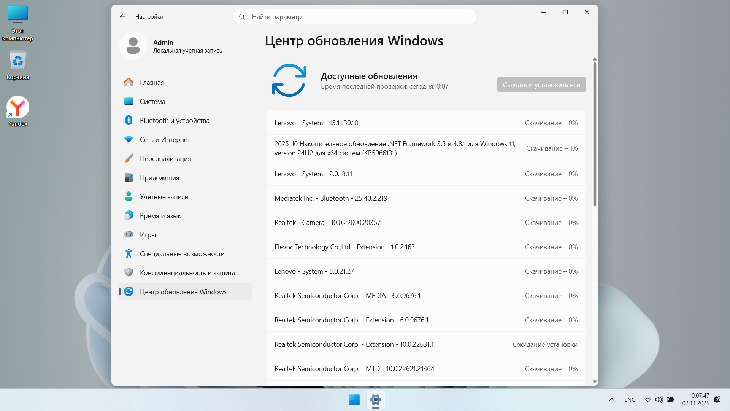Expand hidden system tray icons chevron
The width and height of the screenshot is (730, 411).
[611, 400]
